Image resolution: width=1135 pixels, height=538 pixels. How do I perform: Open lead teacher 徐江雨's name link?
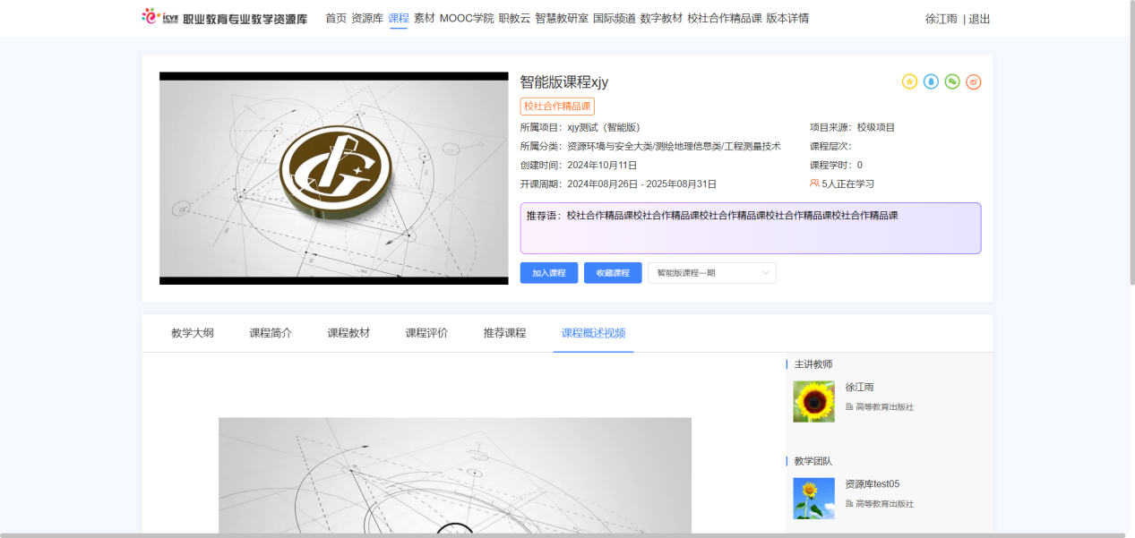coord(859,388)
